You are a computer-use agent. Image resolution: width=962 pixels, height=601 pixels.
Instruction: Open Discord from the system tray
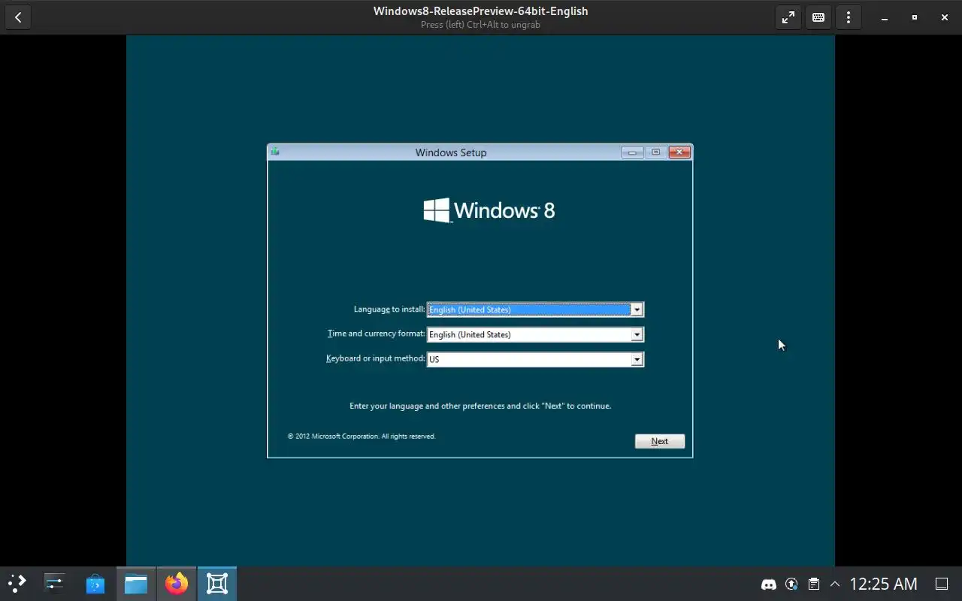(x=769, y=584)
